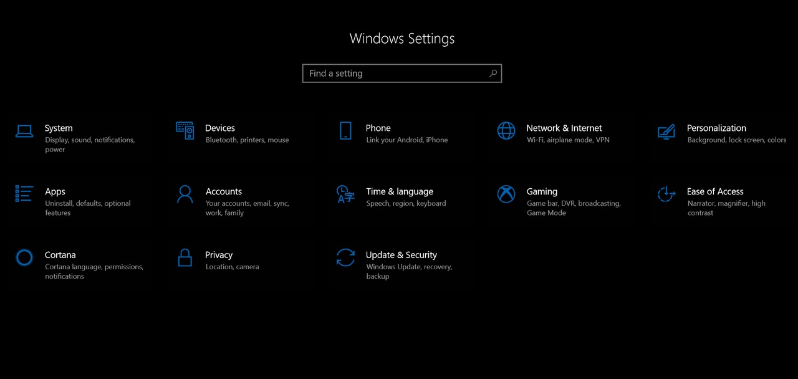Open Devices settings title

point(220,128)
